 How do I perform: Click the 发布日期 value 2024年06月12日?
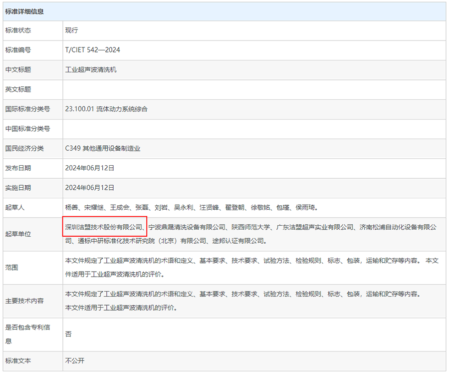pyautogui.click(x=90, y=168)
